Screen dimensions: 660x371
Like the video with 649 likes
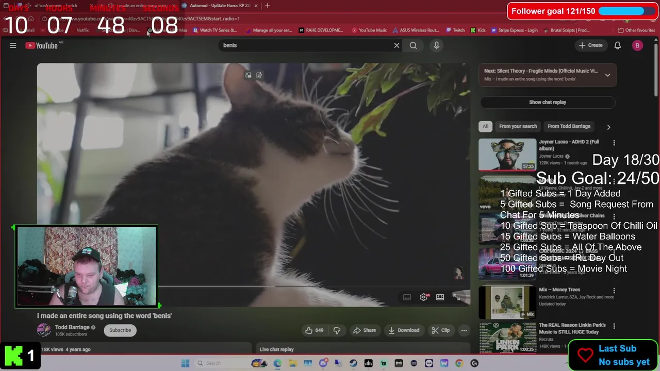click(315, 330)
